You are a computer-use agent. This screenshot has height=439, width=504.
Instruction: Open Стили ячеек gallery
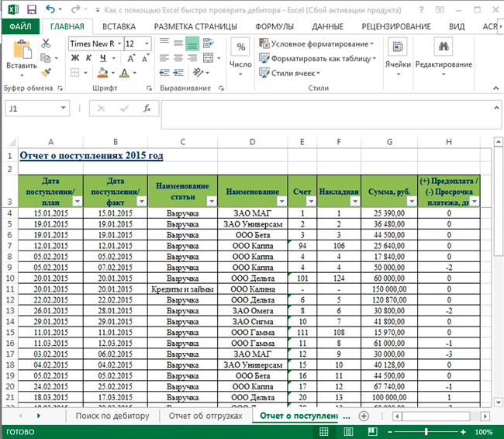pos(290,73)
